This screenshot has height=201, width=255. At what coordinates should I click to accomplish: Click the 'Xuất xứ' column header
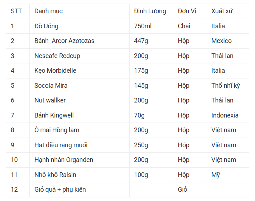point(222,11)
